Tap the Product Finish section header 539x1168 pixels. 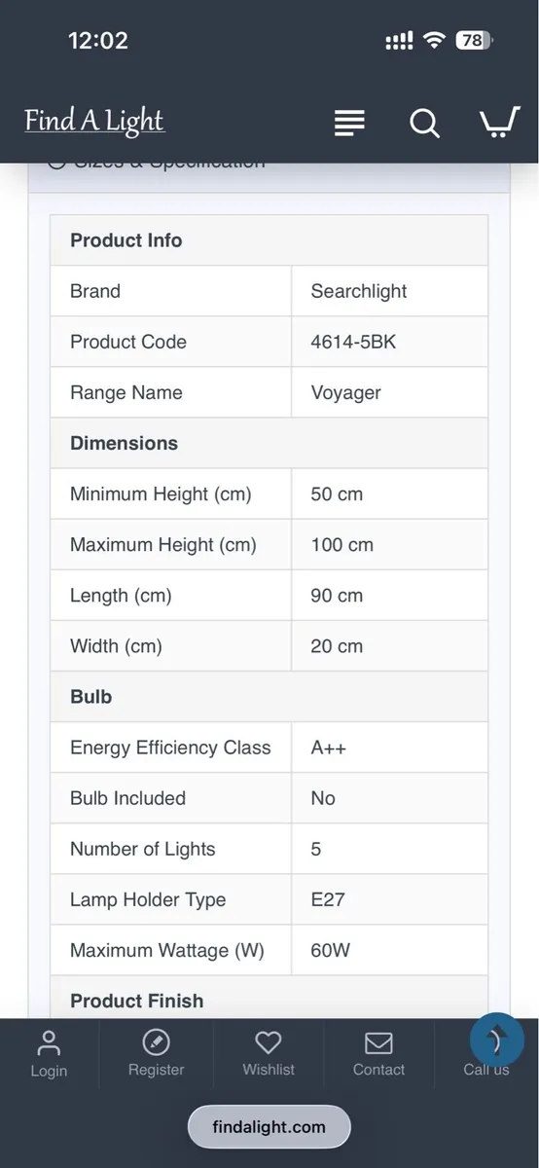pos(269,1000)
